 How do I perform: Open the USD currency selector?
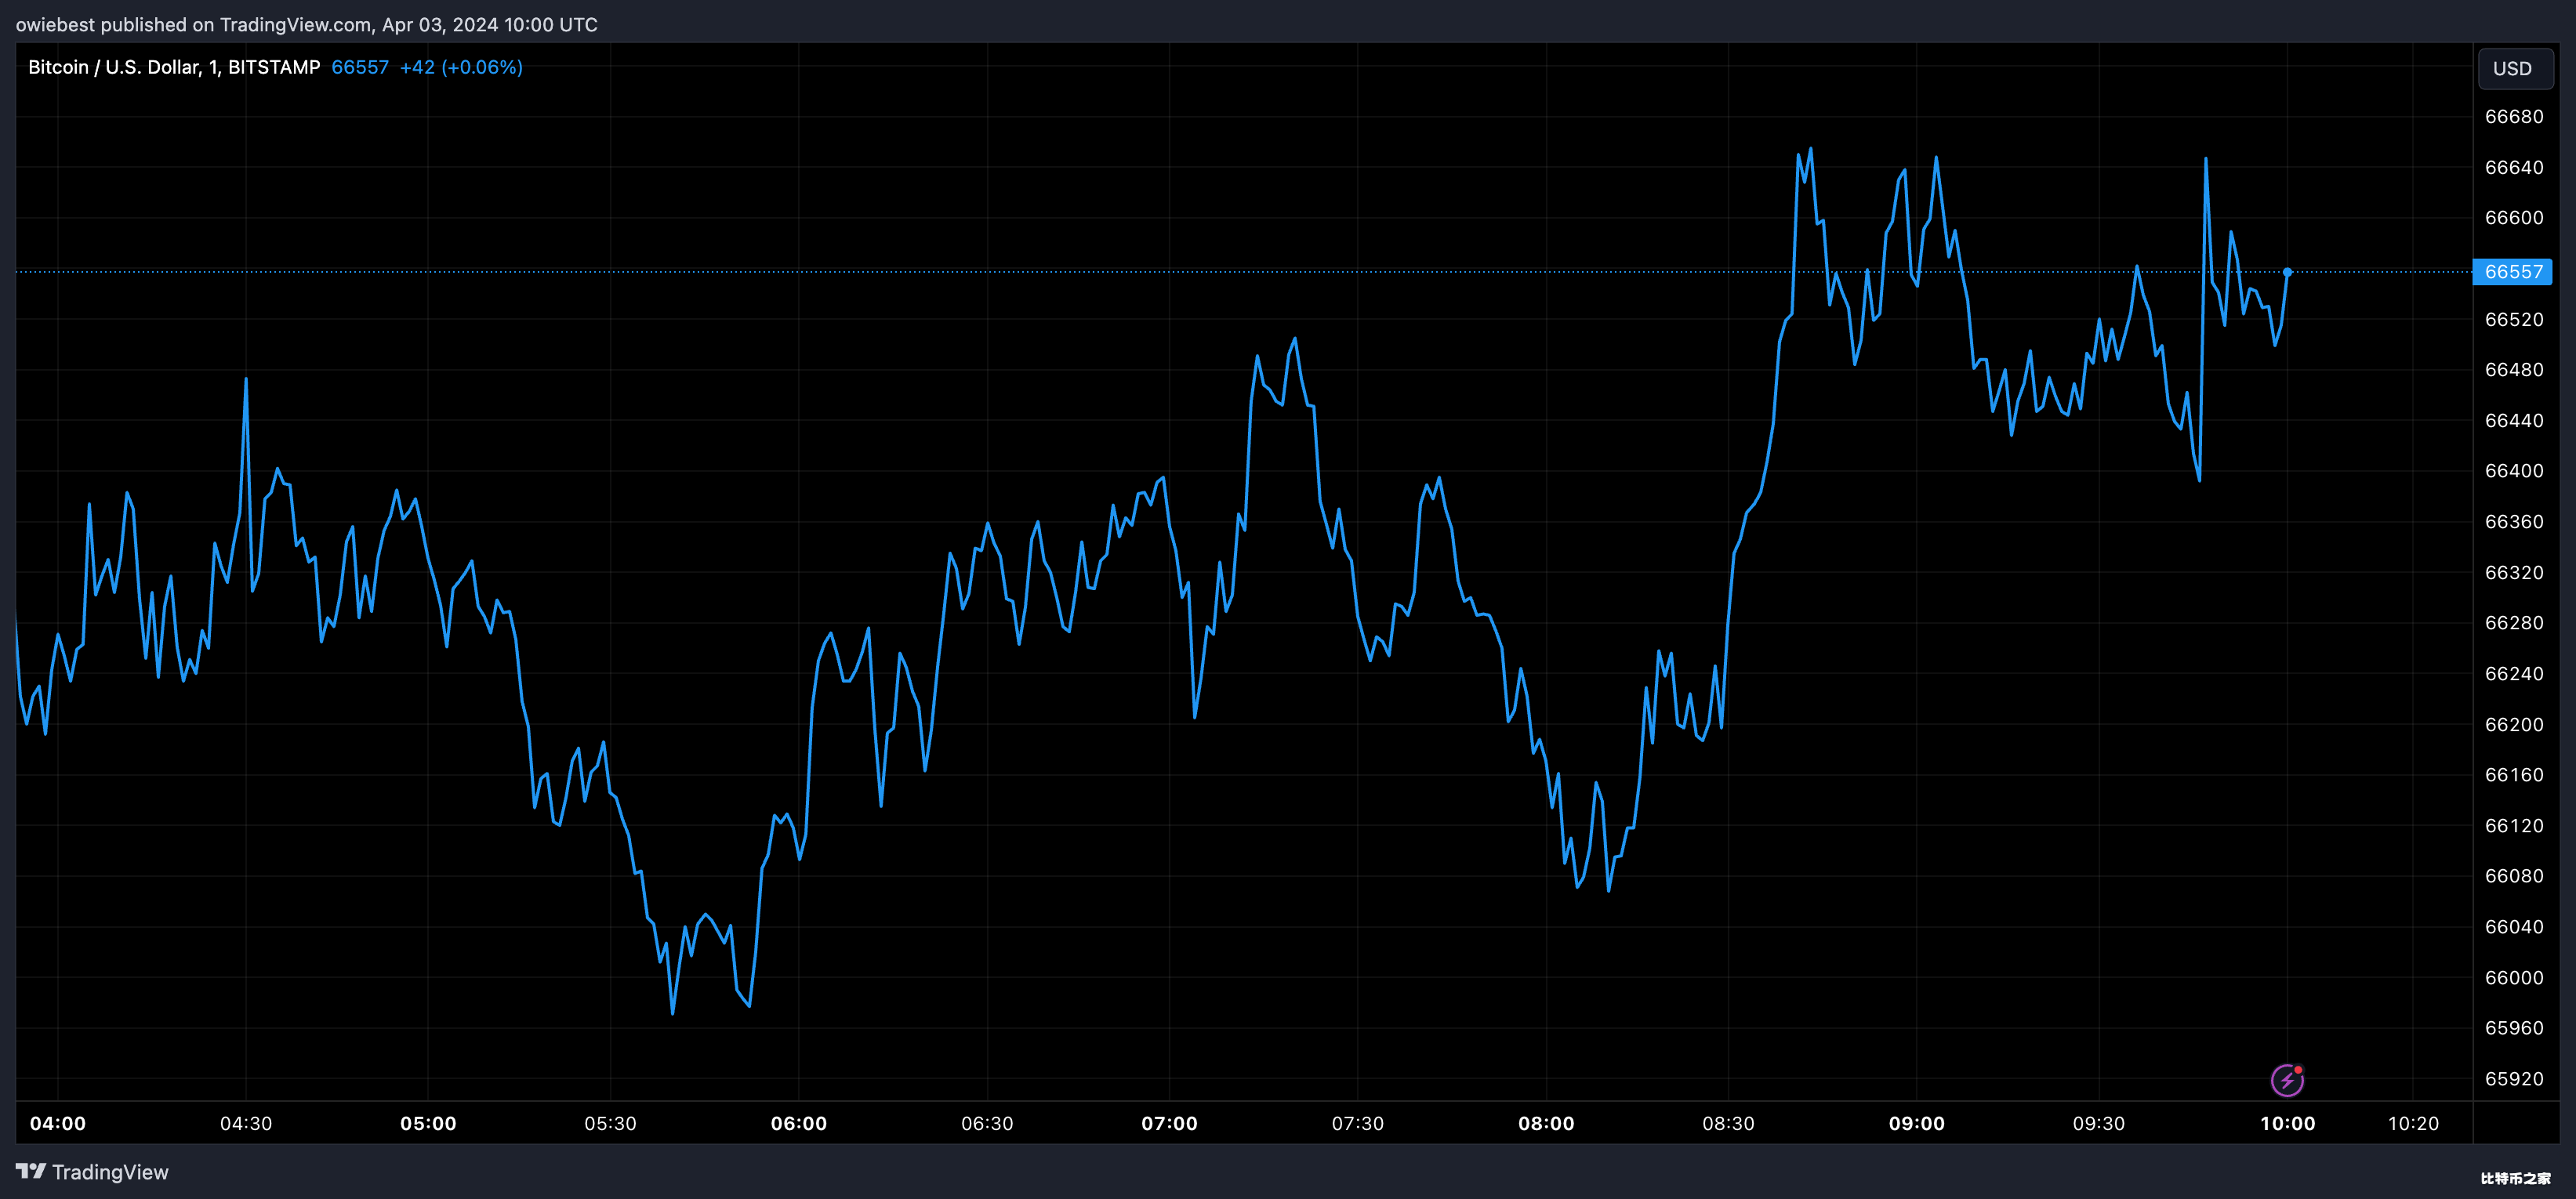[x=2515, y=69]
